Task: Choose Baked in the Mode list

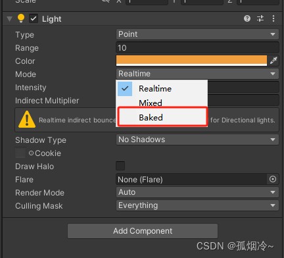Action: 162,116
